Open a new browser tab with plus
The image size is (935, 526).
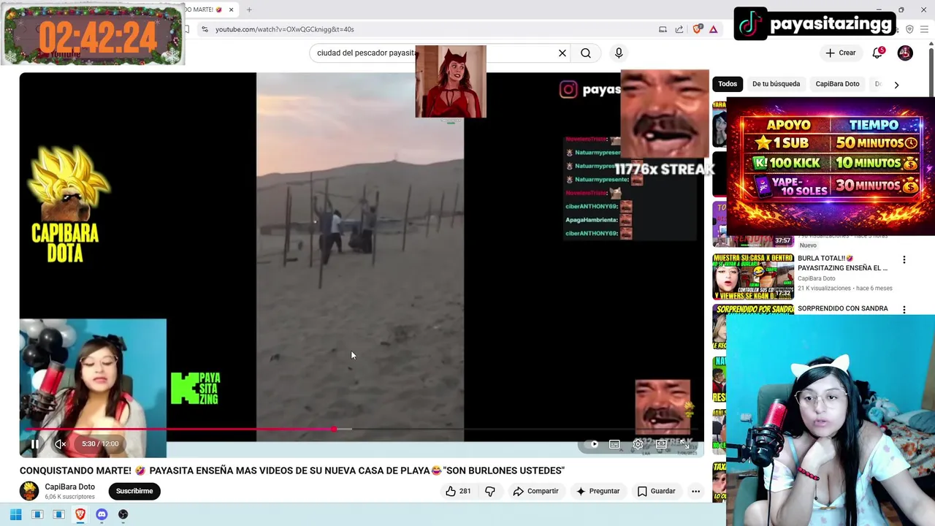pos(249,9)
